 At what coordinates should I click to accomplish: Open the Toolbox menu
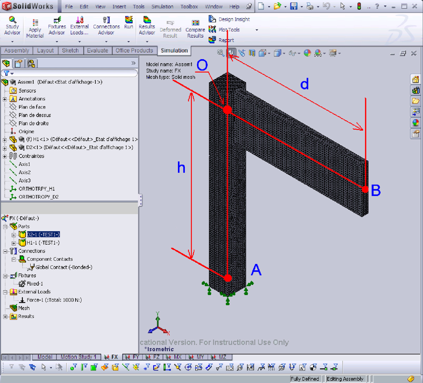189,6
